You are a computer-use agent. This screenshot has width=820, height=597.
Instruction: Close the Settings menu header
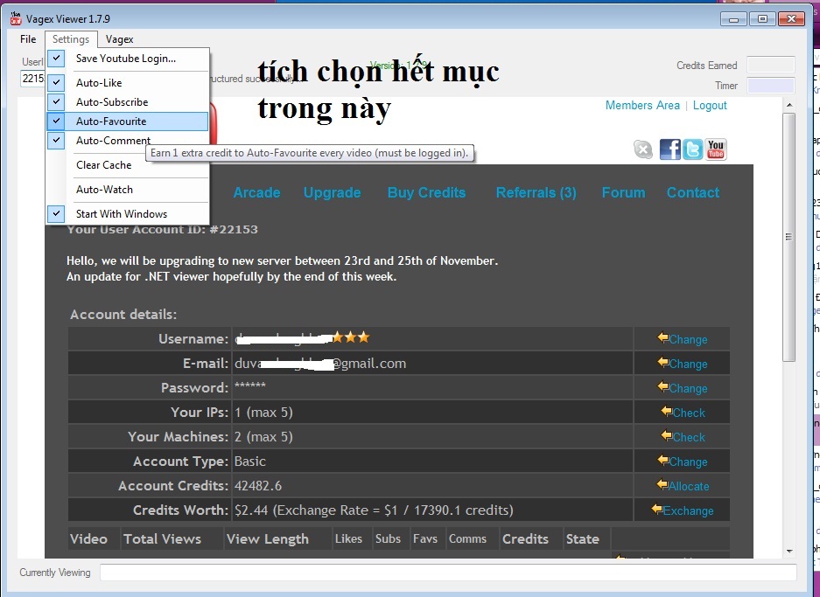pyautogui.click(x=71, y=39)
